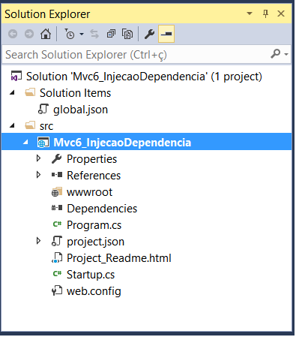
Task: Click the Collapse All toolbar icon
Action: [111, 34]
